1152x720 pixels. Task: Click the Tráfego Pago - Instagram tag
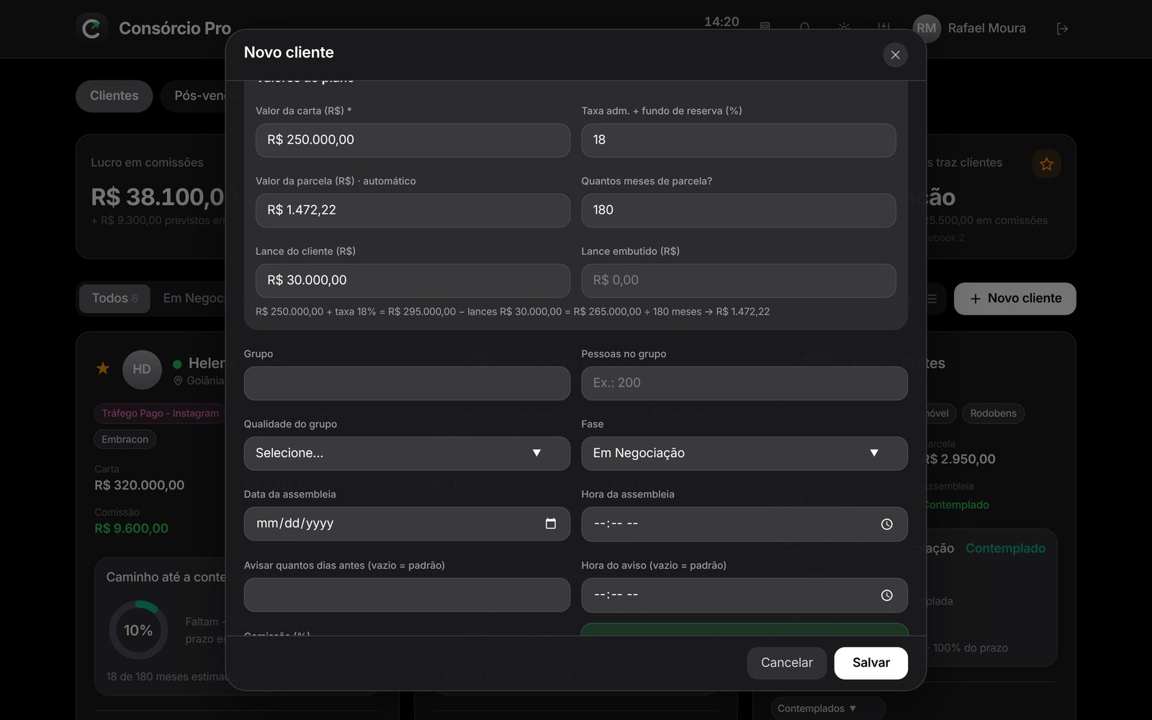click(x=160, y=413)
